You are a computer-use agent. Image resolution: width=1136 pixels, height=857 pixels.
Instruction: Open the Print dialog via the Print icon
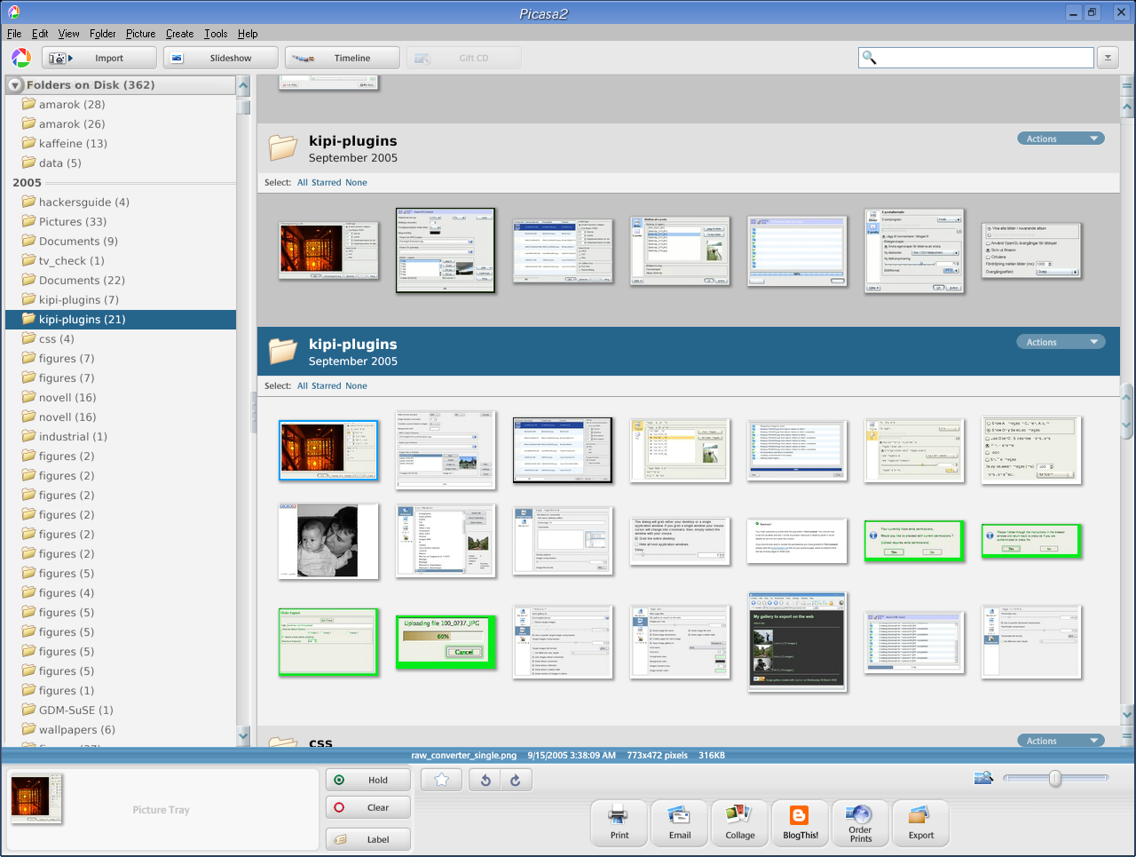click(x=619, y=823)
